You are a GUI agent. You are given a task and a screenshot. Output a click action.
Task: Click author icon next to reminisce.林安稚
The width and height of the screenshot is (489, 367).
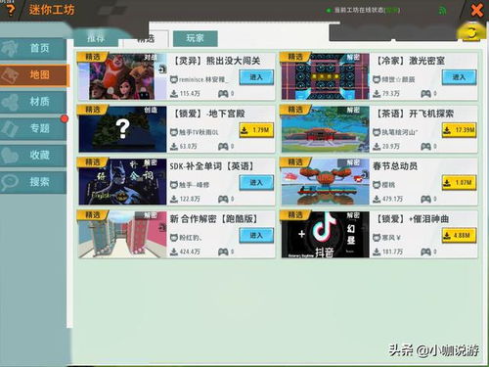[174, 79]
